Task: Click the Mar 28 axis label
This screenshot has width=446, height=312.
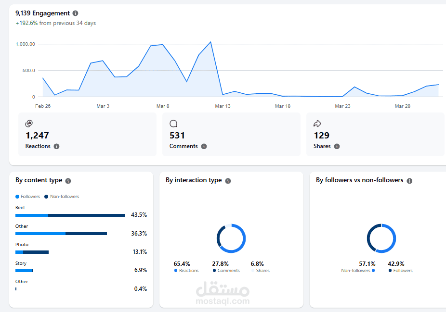Action: click(x=403, y=106)
